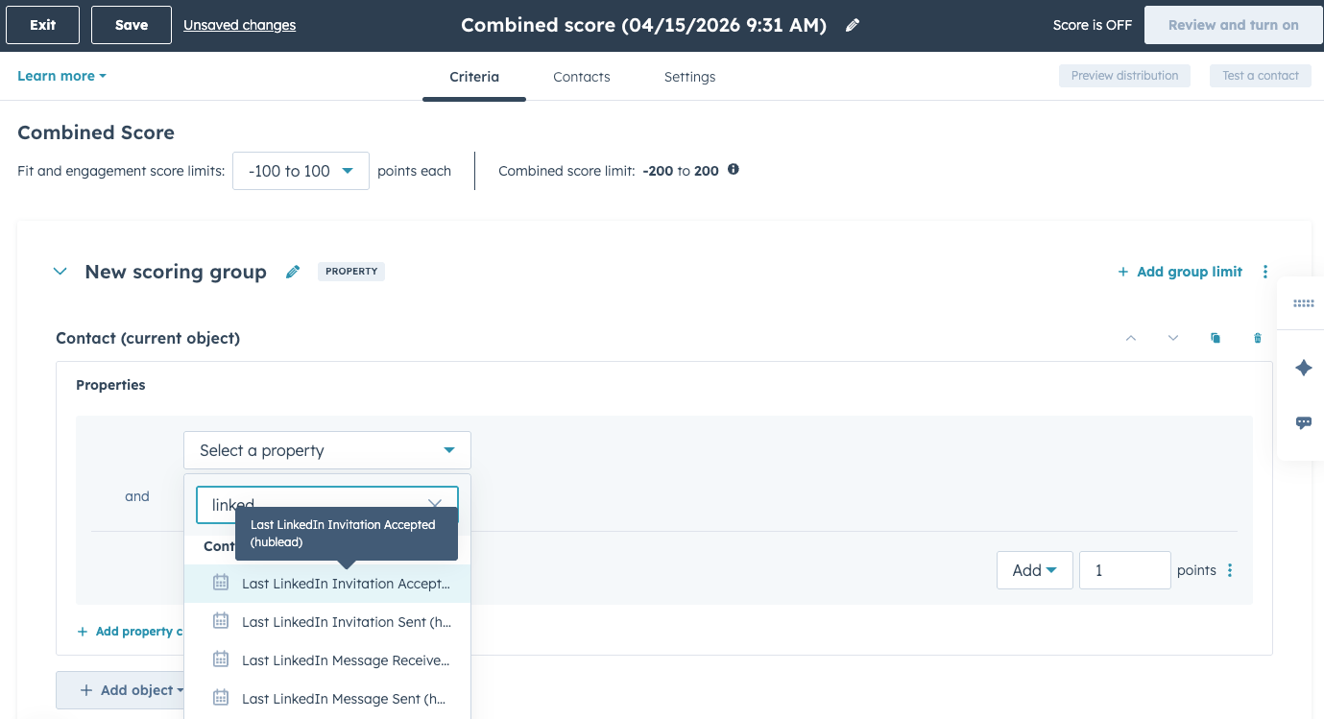Select Last LinkedIn Invitation Sent option
Screen dimensions: 1324x719
[x=327, y=622]
